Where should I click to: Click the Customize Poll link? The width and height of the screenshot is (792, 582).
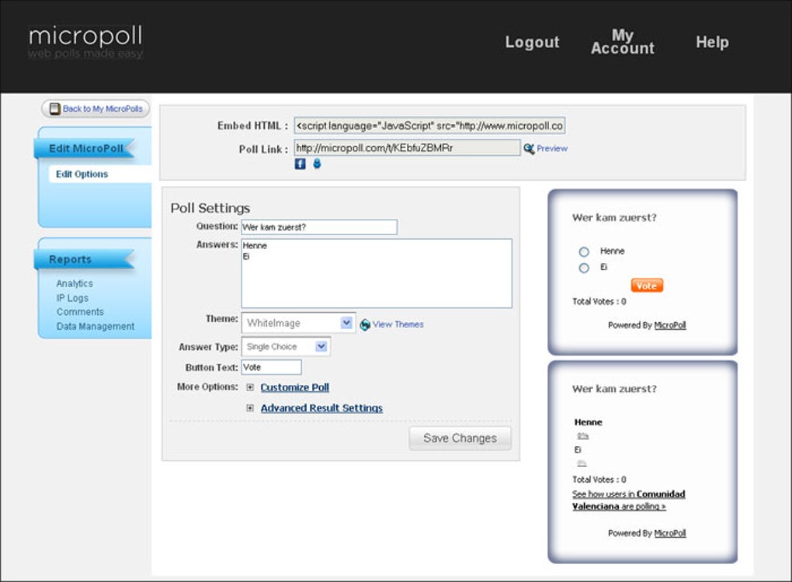click(x=295, y=387)
